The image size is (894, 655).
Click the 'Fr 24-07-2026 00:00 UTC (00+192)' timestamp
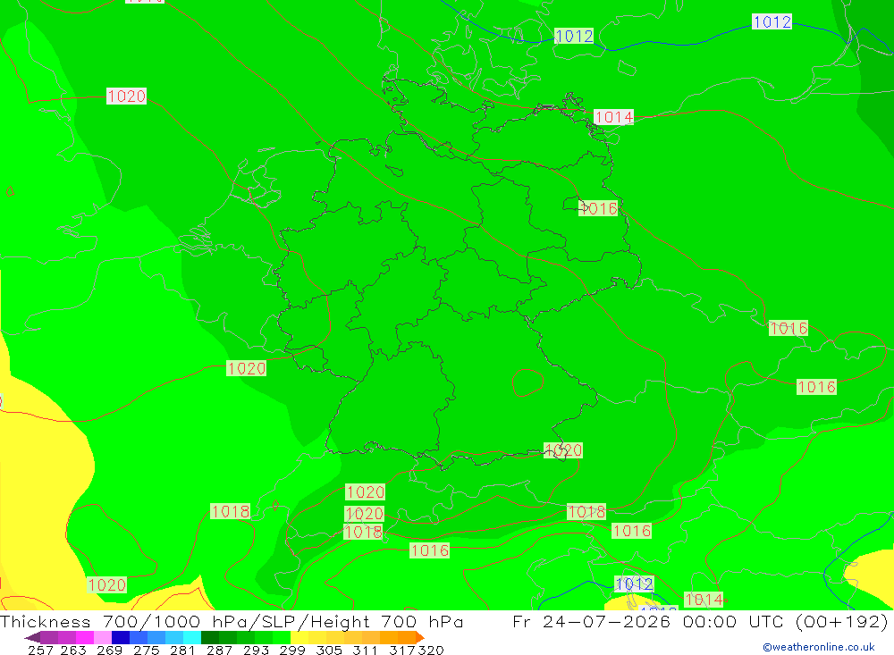(700, 621)
